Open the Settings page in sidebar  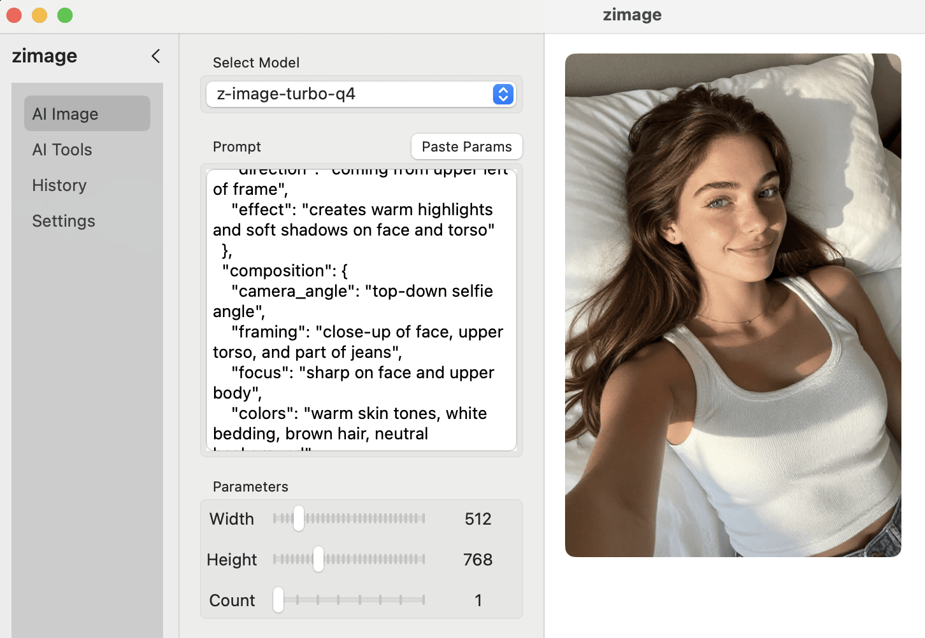[x=64, y=221]
